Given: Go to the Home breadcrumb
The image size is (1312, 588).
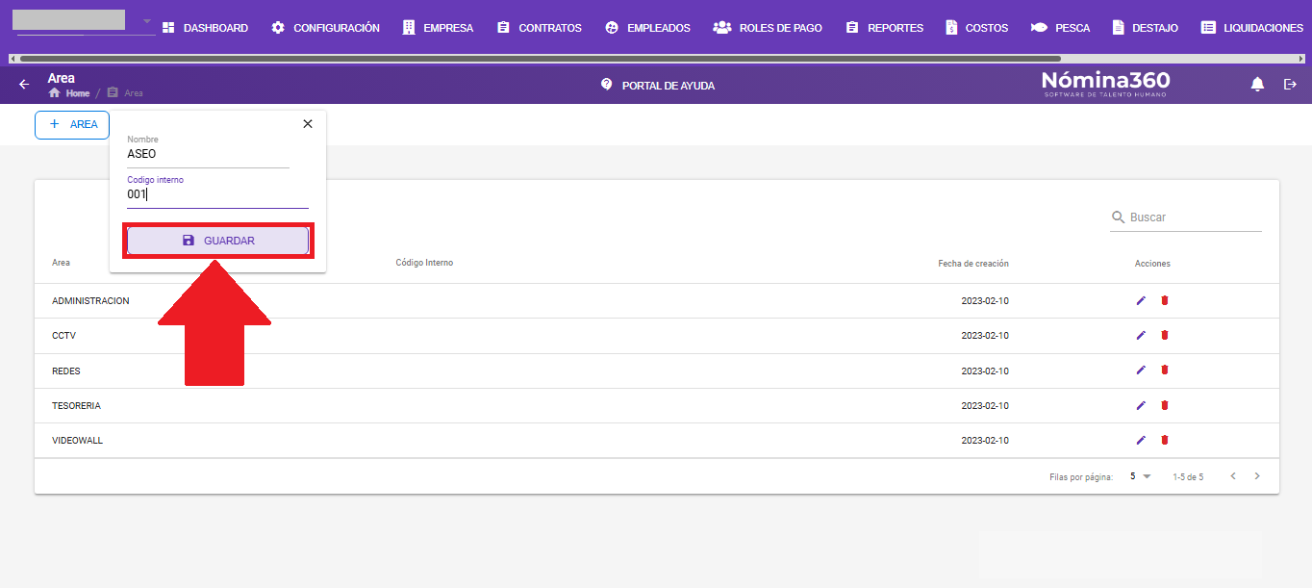Looking at the screenshot, I should pyautogui.click(x=69, y=93).
